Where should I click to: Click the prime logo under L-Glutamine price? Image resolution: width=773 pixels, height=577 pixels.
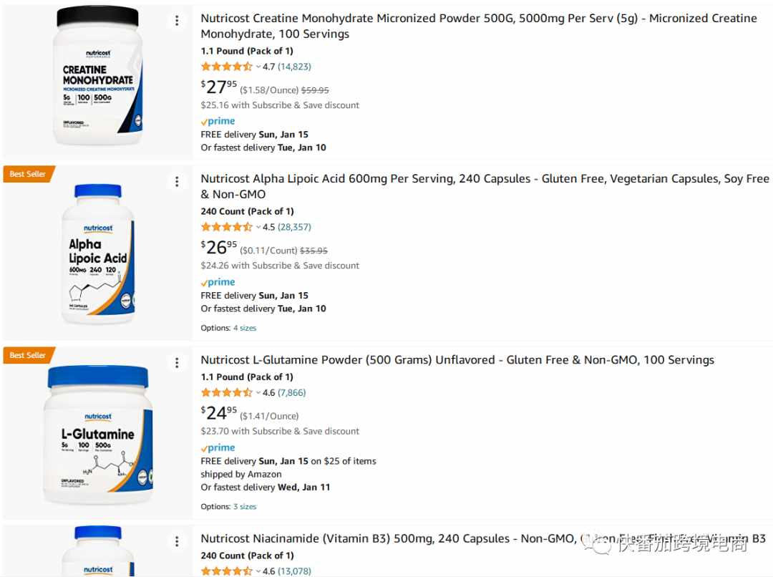pos(218,448)
